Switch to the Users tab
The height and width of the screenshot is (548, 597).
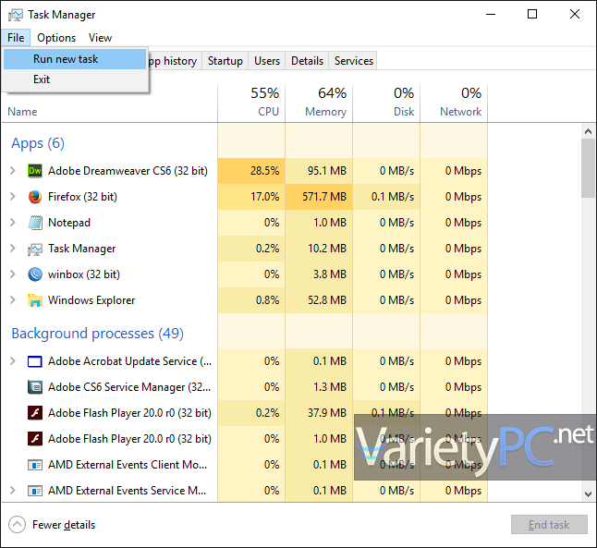267,61
